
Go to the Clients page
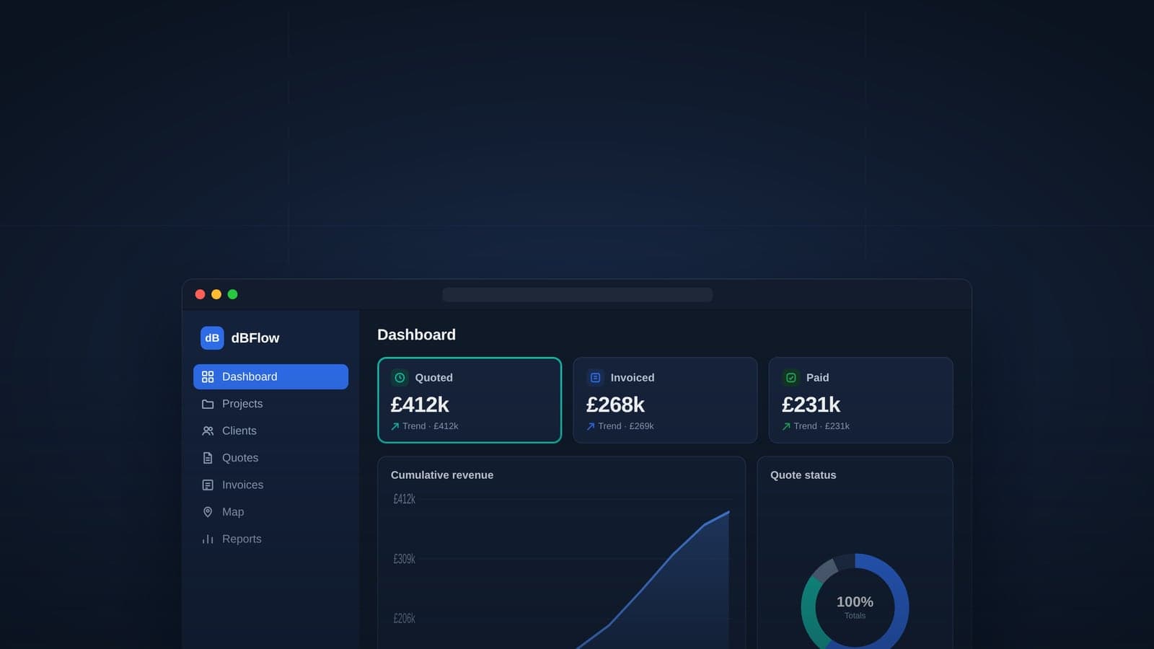(270, 431)
